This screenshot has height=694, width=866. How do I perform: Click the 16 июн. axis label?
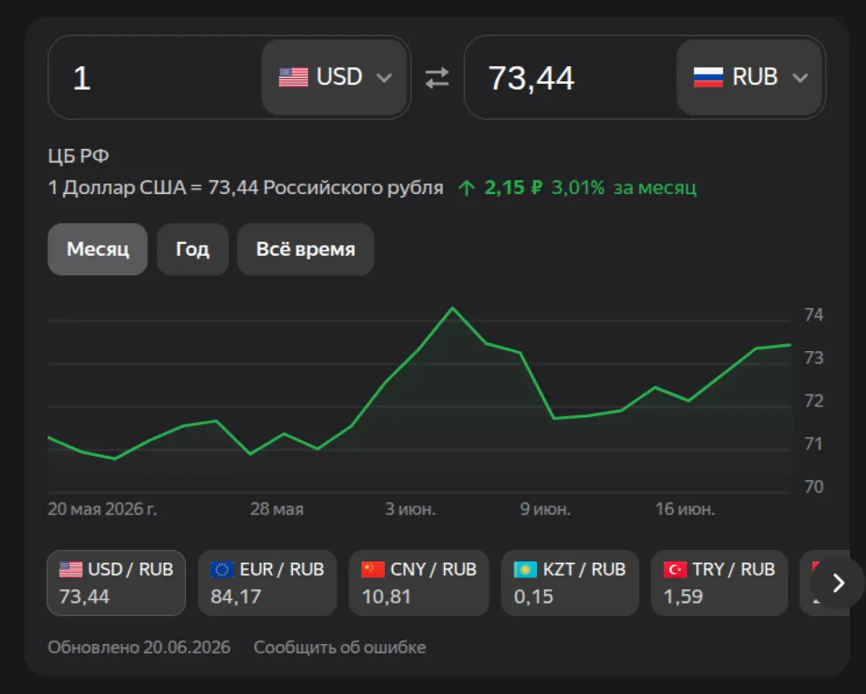(x=685, y=509)
